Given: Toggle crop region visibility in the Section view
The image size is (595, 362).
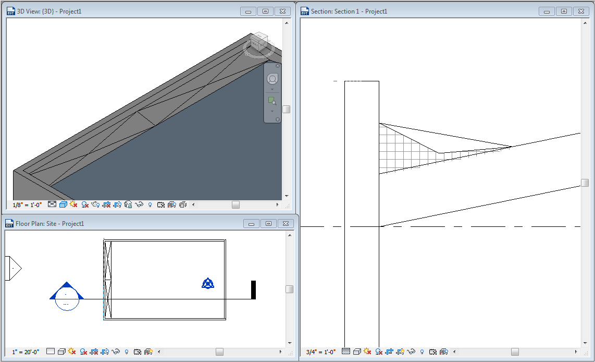Looking at the screenshot, I should 400,352.
